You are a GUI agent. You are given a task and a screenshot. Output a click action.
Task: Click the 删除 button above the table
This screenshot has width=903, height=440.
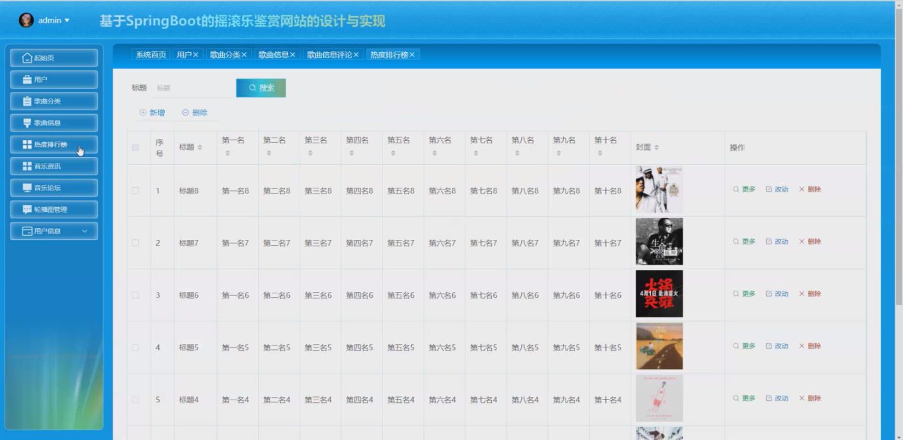195,113
